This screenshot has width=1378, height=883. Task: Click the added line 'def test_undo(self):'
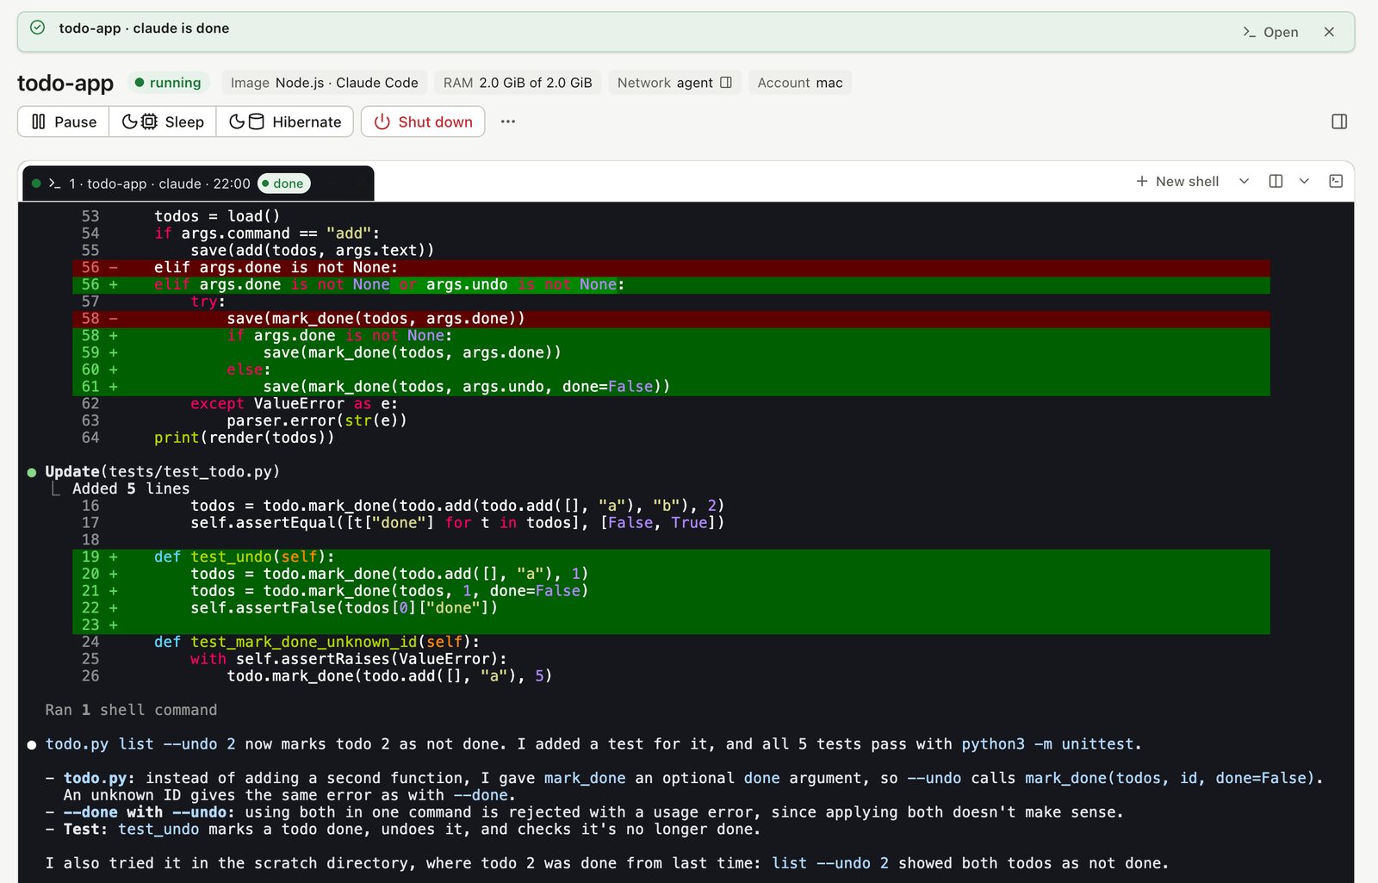click(x=672, y=557)
